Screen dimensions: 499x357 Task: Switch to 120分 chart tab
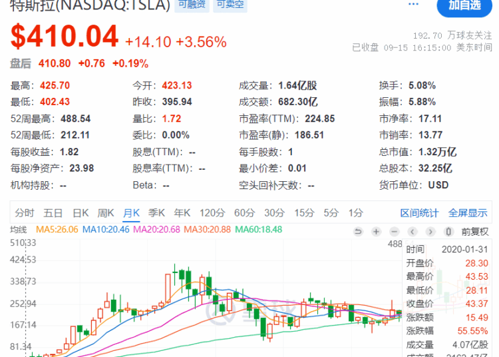pos(212,212)
